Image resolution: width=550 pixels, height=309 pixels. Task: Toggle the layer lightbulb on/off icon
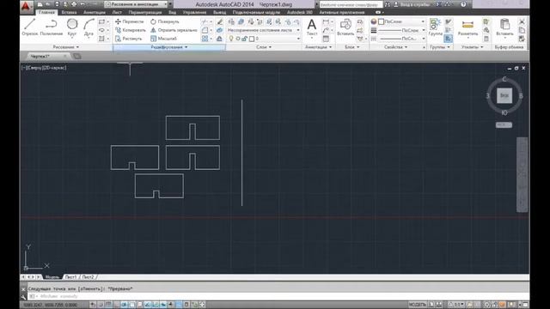[231, 39]
